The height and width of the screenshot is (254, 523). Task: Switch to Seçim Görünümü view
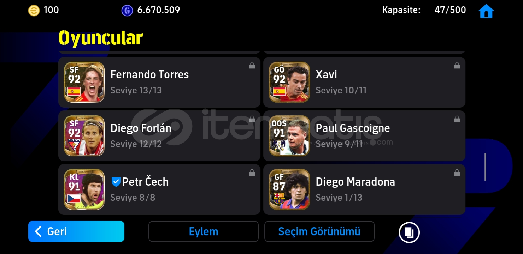point(319,231)
